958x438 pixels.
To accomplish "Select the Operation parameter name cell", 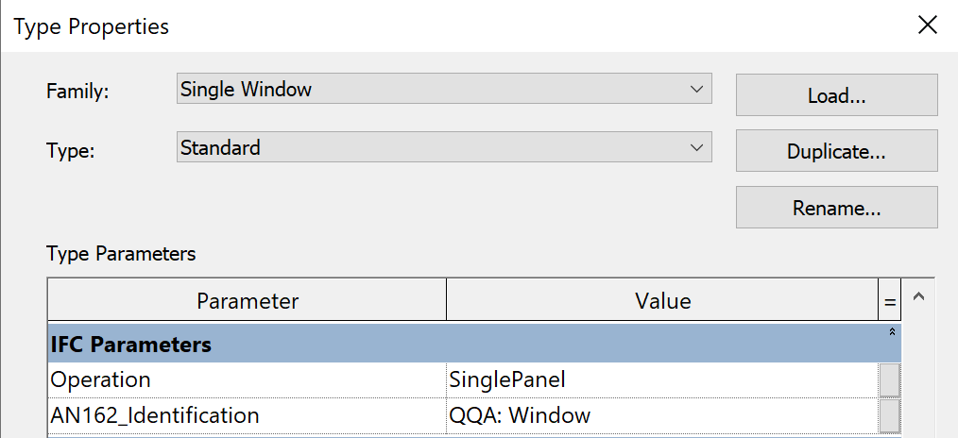I will click(x=247, y=380).
